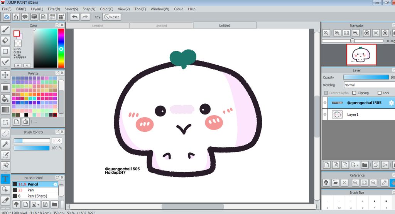Open add layer type dropdown arrow
Screen dimensions: 395x214
pos(358,165)
